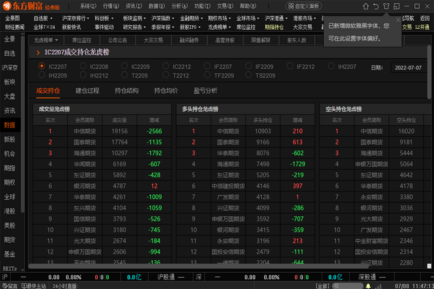Screen dimensions: 434x289
Task: Click the mini window mode icon
Action: click(397, 7)
